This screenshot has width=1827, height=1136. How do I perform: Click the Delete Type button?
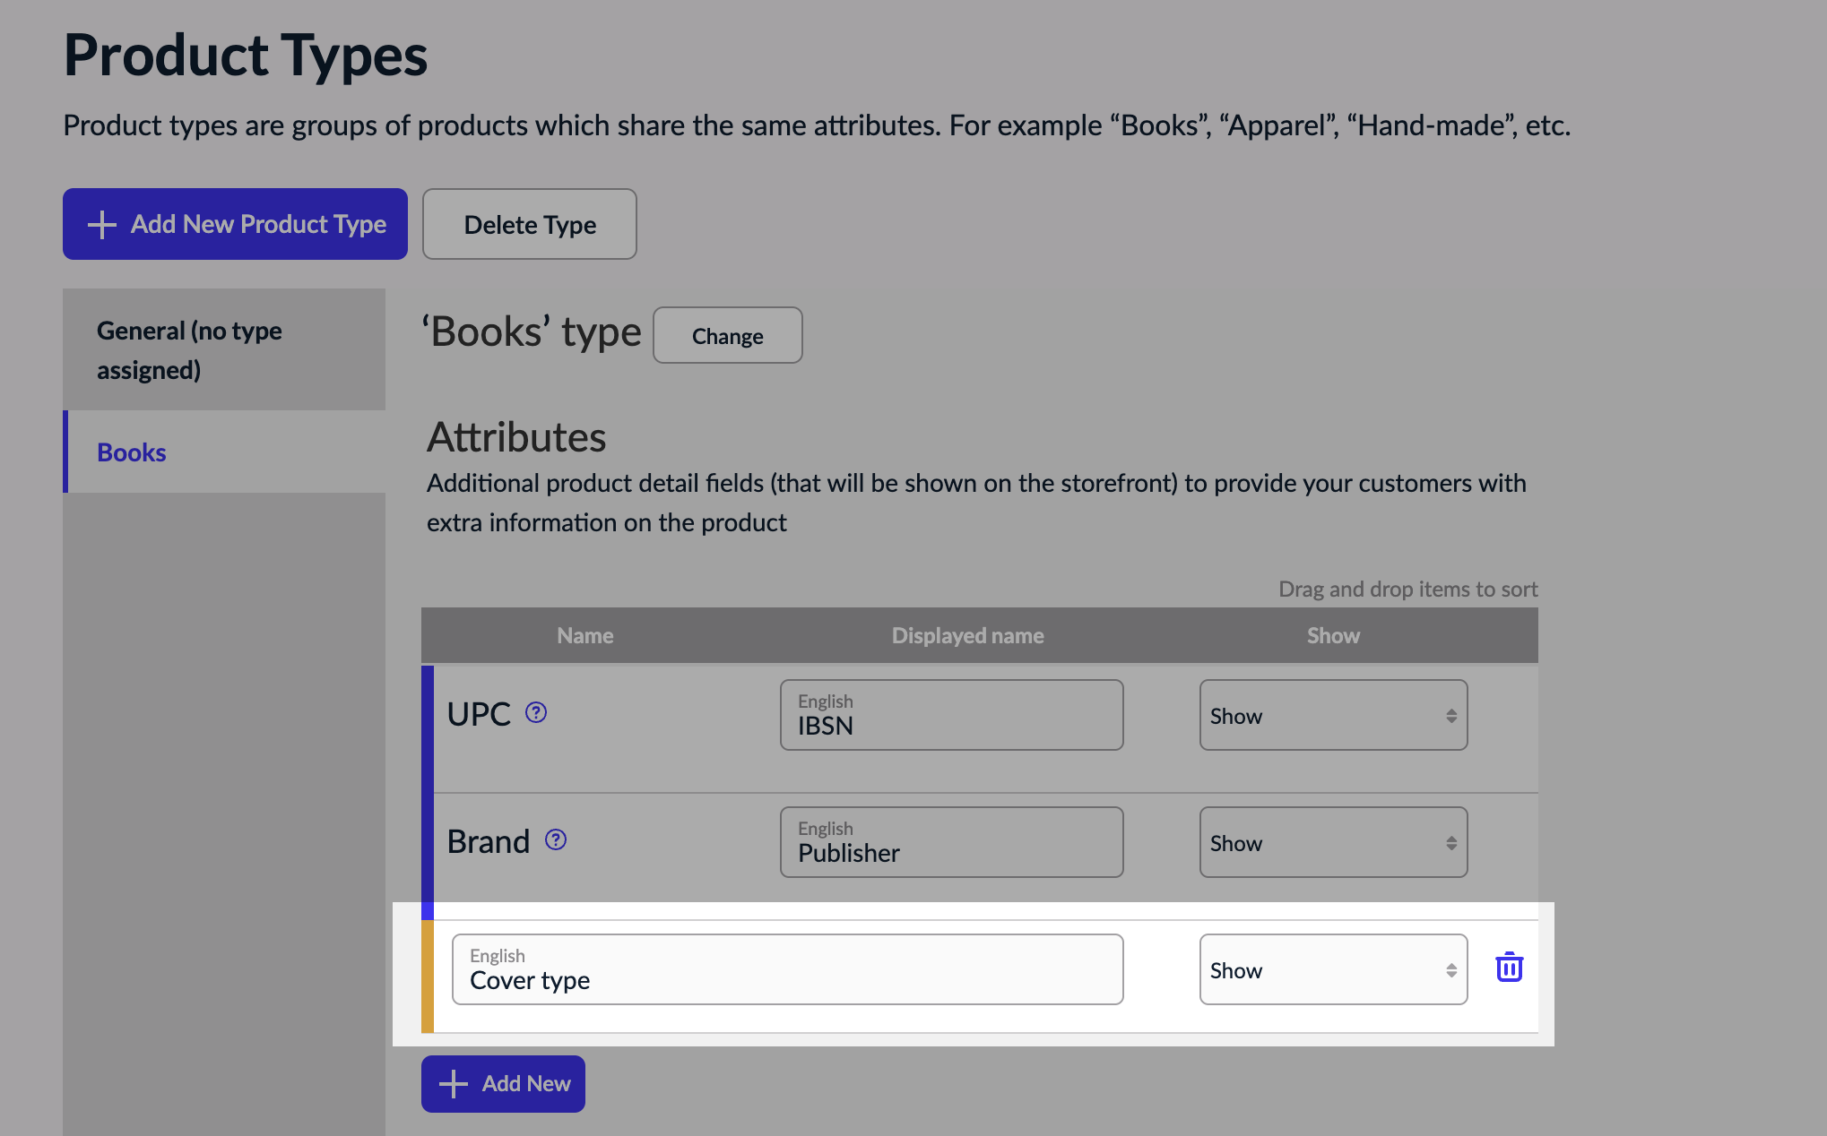tap(529, 224)
